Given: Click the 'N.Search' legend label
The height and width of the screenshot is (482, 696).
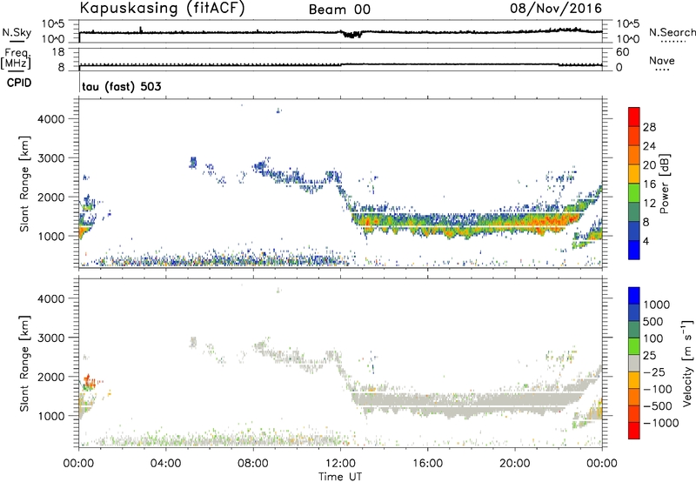Looking at the screenshot, I should point(673,32).
